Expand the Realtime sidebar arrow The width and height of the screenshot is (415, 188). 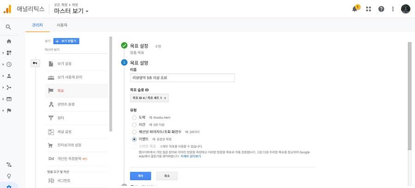(3, 64)
